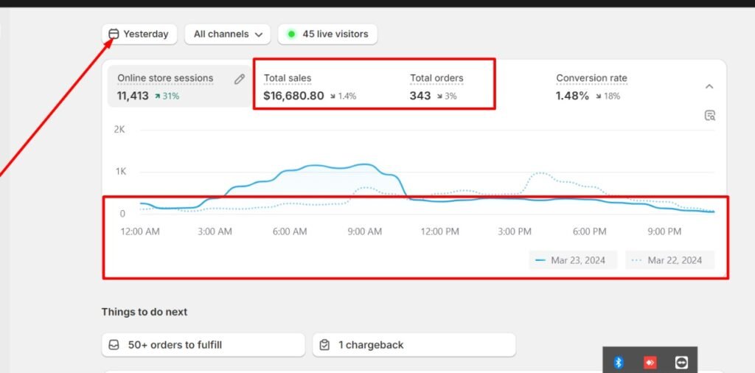Screen dimensions: 755x373
Task: Click the 31% sessions increase indicator
Action: 167,97
